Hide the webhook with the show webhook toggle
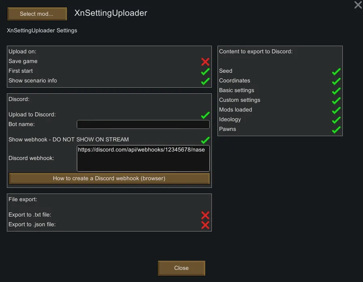Viewport: 363px width, 282px height. pos(205,140)
